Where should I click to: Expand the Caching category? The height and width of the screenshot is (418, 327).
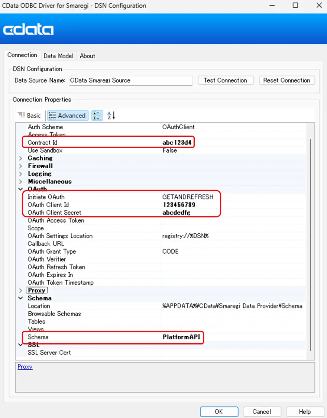coord(20,158)
